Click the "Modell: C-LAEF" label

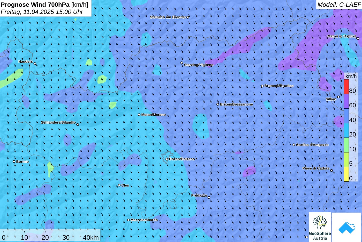(339, 5)
